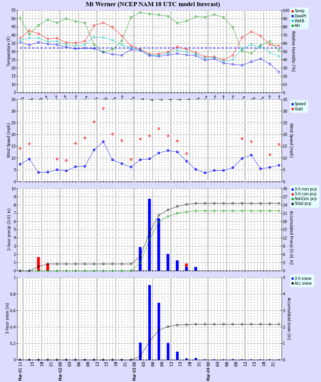
Task: Click the black Total pcp legend swatch
Action: (292, 204)
